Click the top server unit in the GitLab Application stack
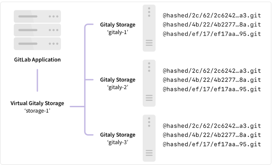 pos(37,16)
